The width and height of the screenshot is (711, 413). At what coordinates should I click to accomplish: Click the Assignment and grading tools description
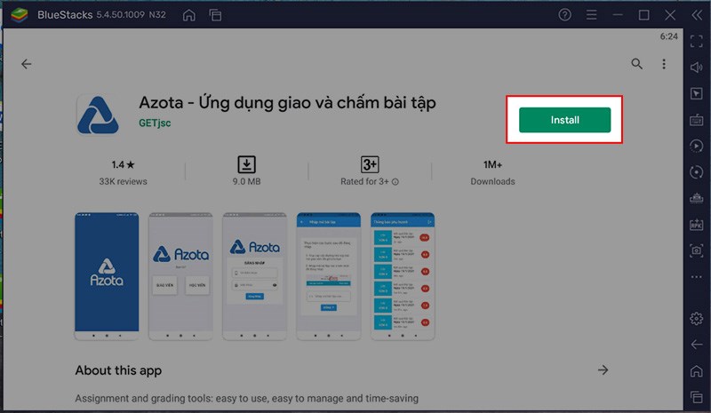pos(247,399)
